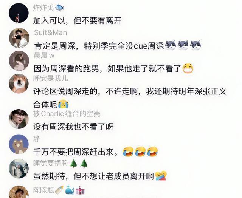Tap the fish badge beside 炸炸禹
This screenshot has height=198, width=242.
[59, 8]
